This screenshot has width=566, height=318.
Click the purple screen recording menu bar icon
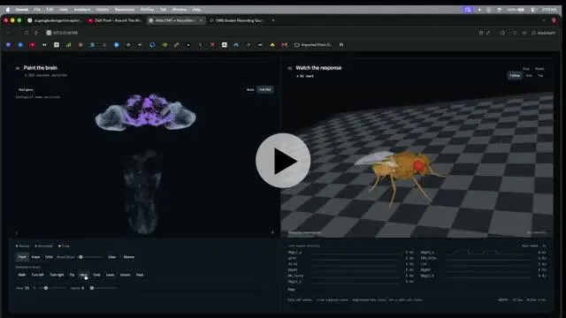(468, 10)
